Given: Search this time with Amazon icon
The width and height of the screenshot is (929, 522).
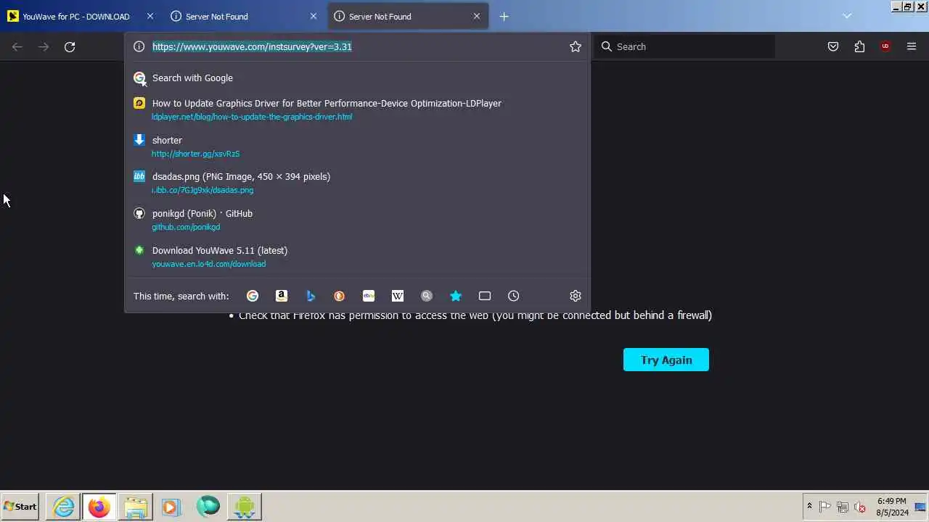Looking at the screenshot, I should point(282,296).
